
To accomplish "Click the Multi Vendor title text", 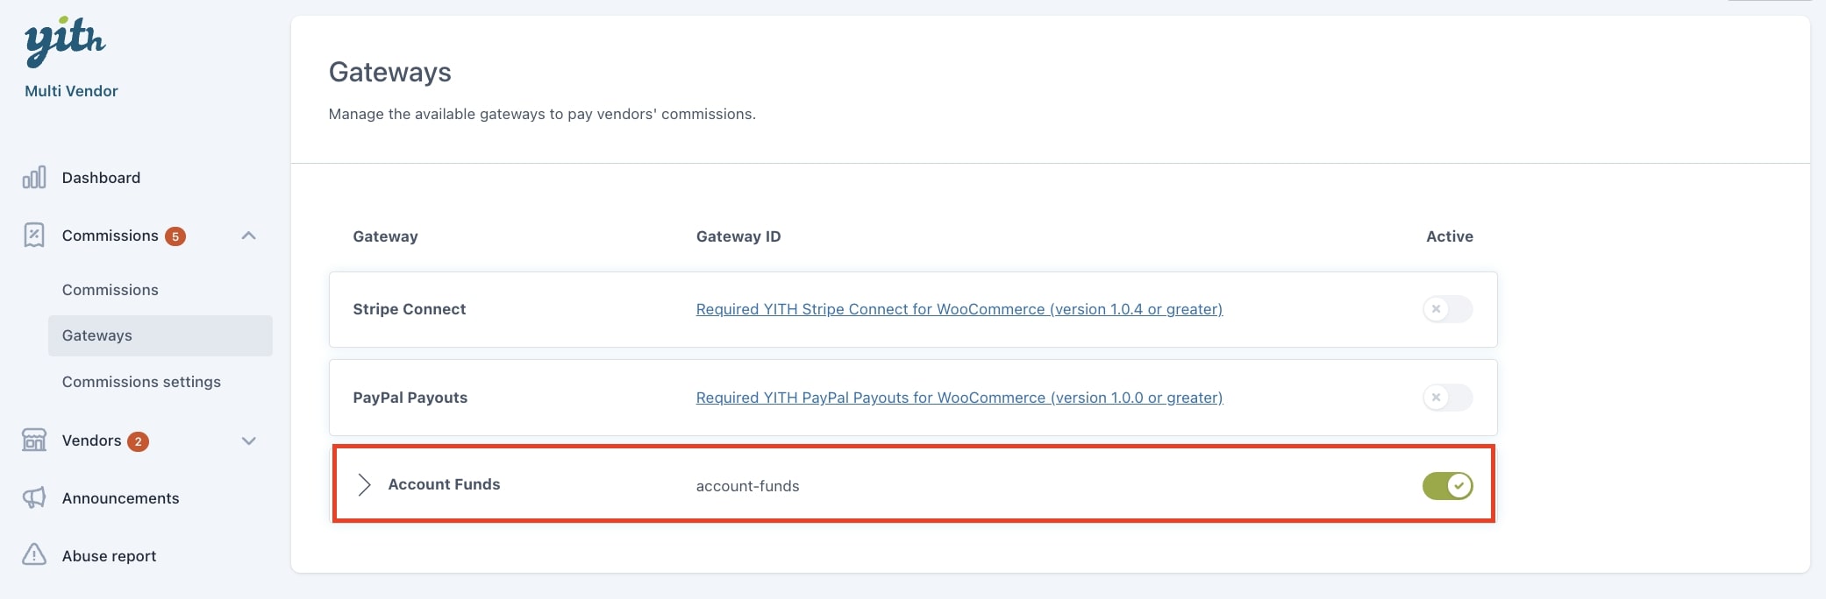I will [x=71, y=91].
